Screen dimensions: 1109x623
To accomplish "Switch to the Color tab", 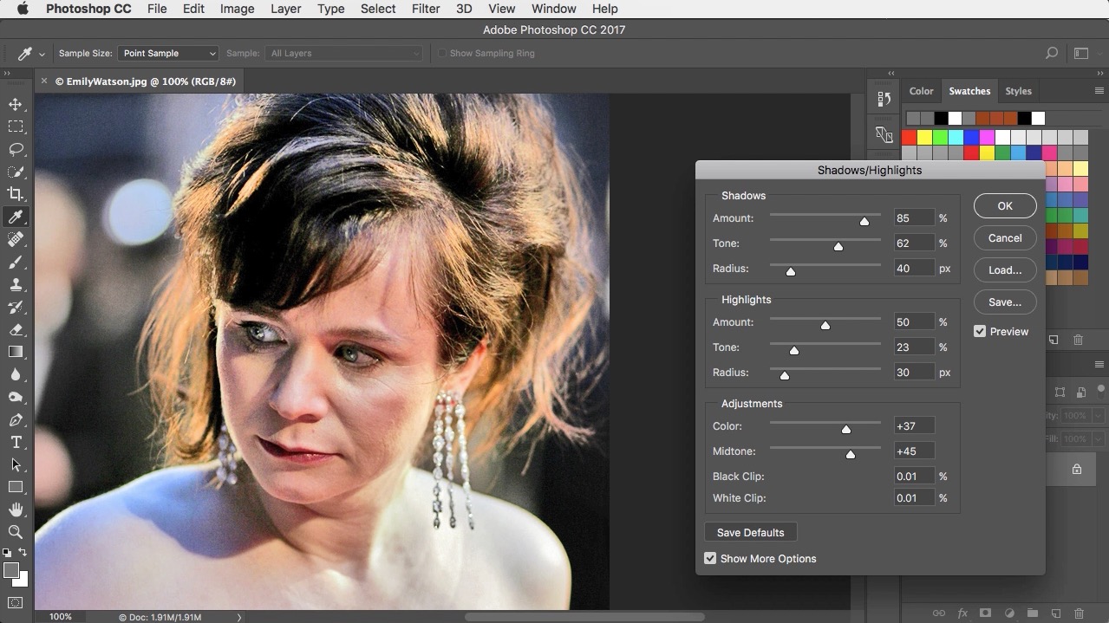I will tap(921, 90).
